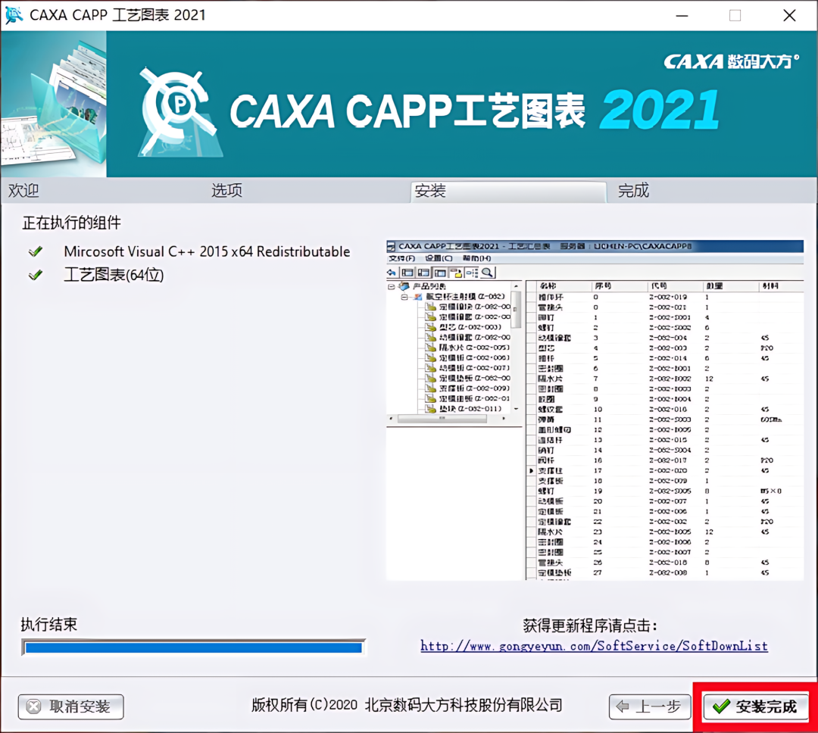Click green checkmark beside 工艺图表(64位)
This screenshot has height=733, width=818.
36,274
